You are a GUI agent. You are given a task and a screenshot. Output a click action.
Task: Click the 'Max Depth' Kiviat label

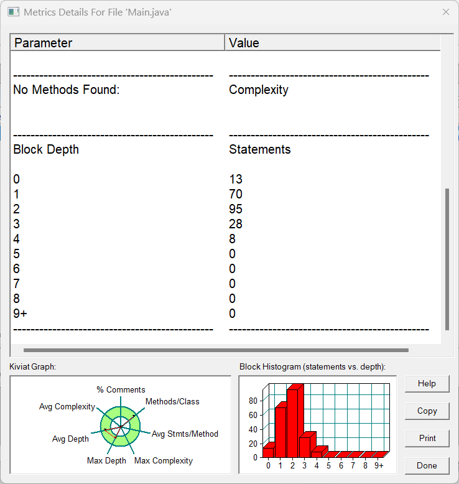[x=106, y=460]
